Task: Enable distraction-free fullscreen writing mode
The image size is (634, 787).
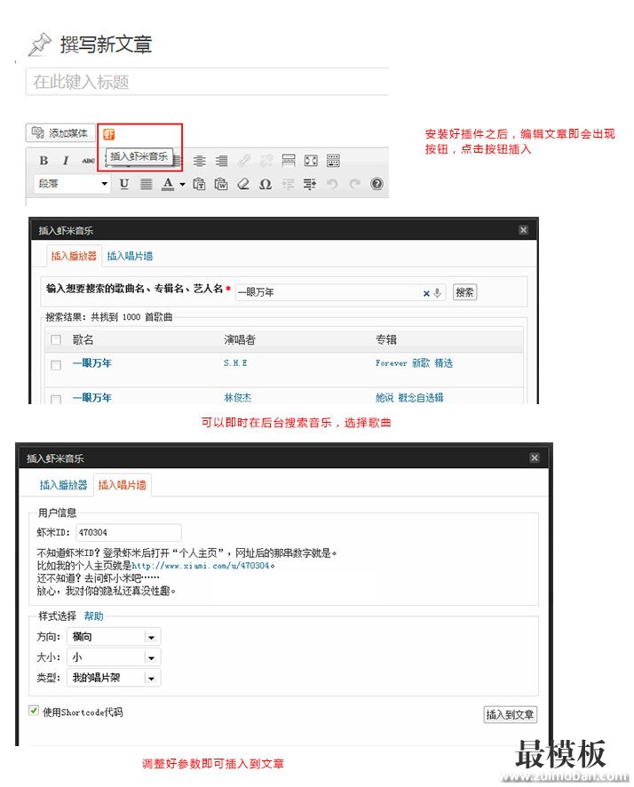Action: (x=311, y=161)
